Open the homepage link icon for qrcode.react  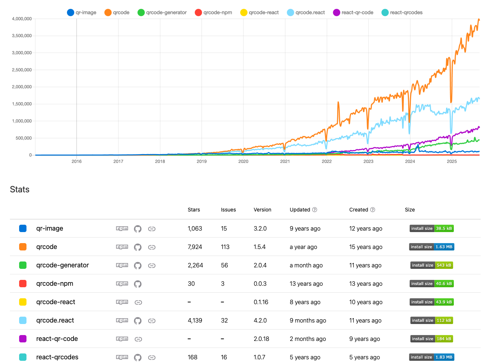(x=152, y=321)
